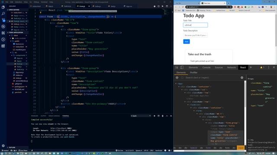Switch to the Output panel tab

pos(43,116)
